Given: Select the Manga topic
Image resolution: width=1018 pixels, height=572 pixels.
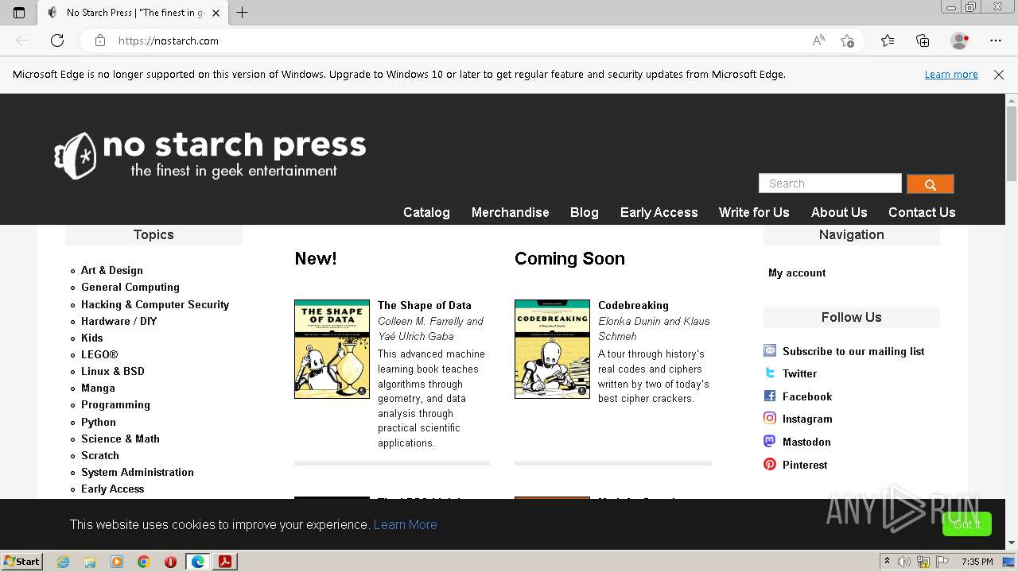Looking at the screenshot, I should (98, 388).
